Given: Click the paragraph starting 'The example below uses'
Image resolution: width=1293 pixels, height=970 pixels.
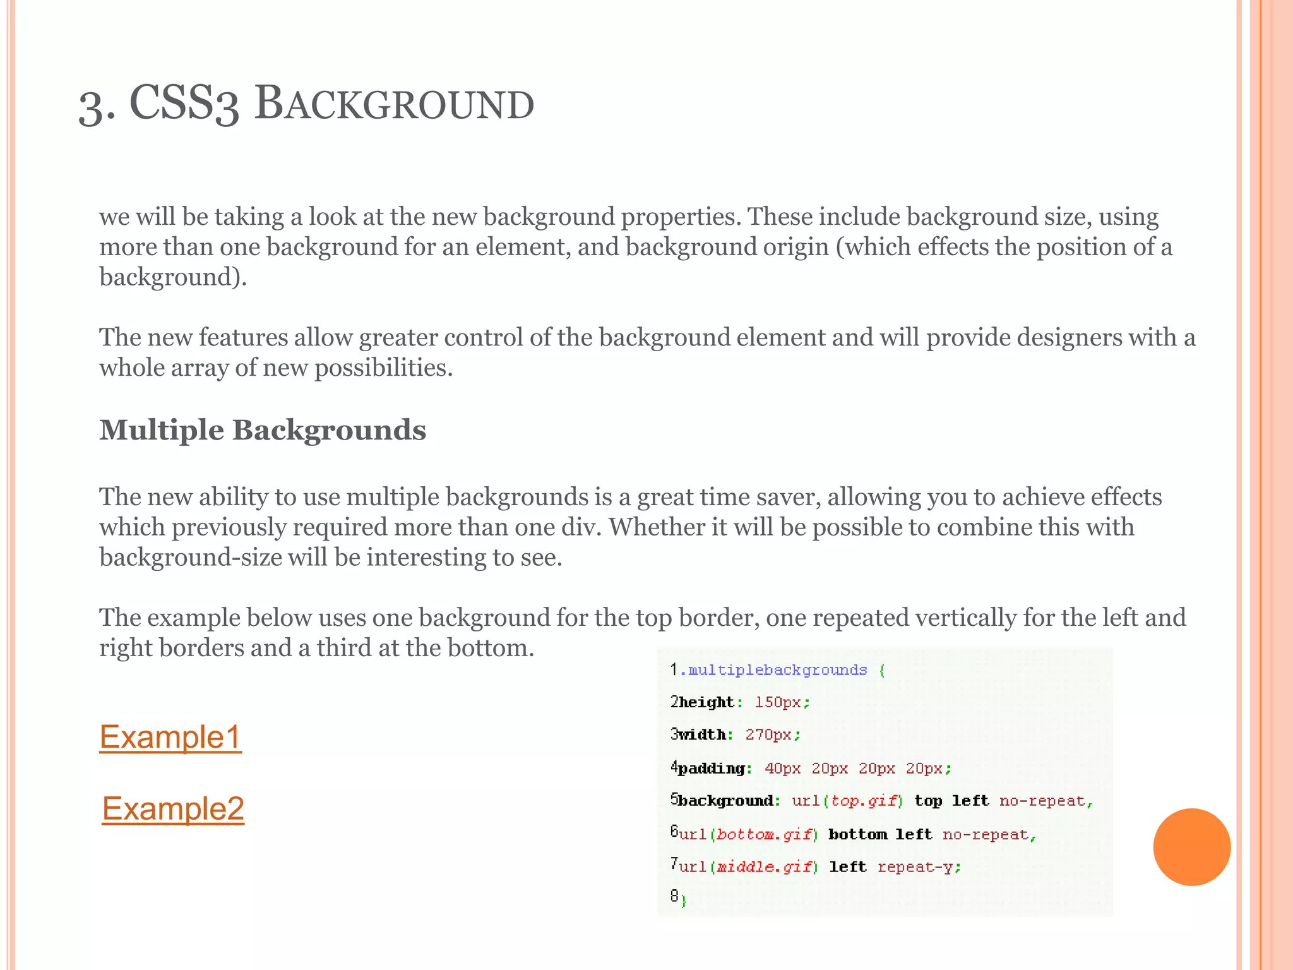Looking at the screenshot, I should 643,632.
